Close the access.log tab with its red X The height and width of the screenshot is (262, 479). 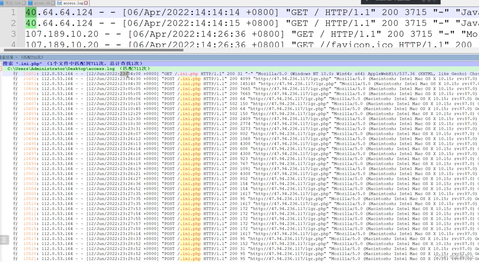coord(86,3)
